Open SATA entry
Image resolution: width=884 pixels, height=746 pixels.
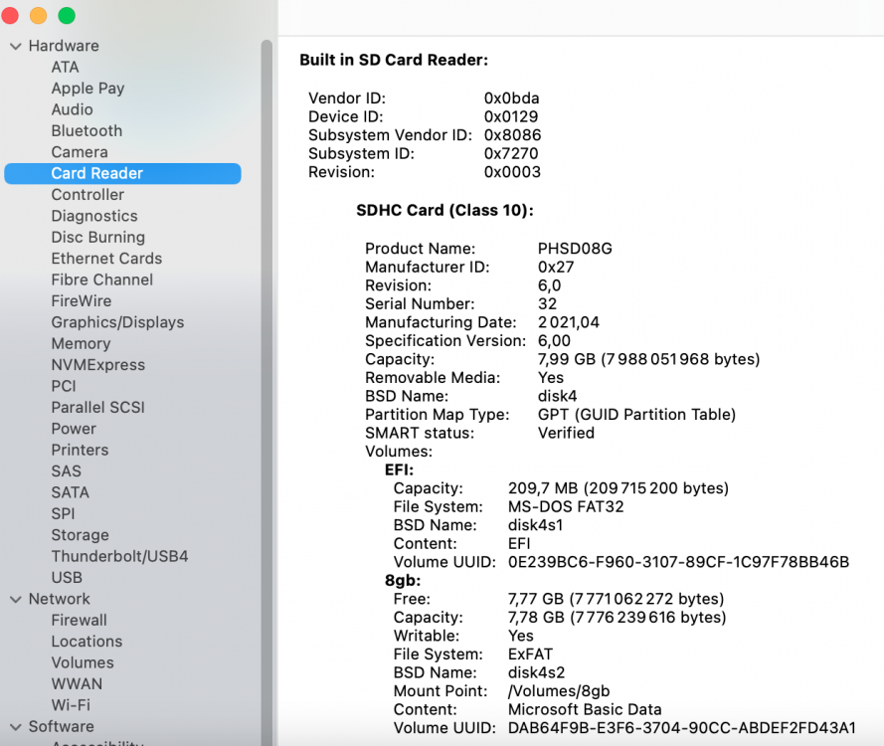[x=70, y=492]
